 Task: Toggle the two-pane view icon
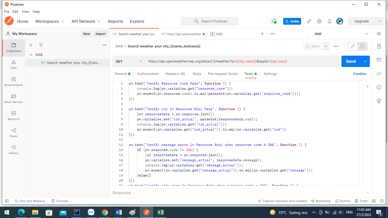(374, 201)
